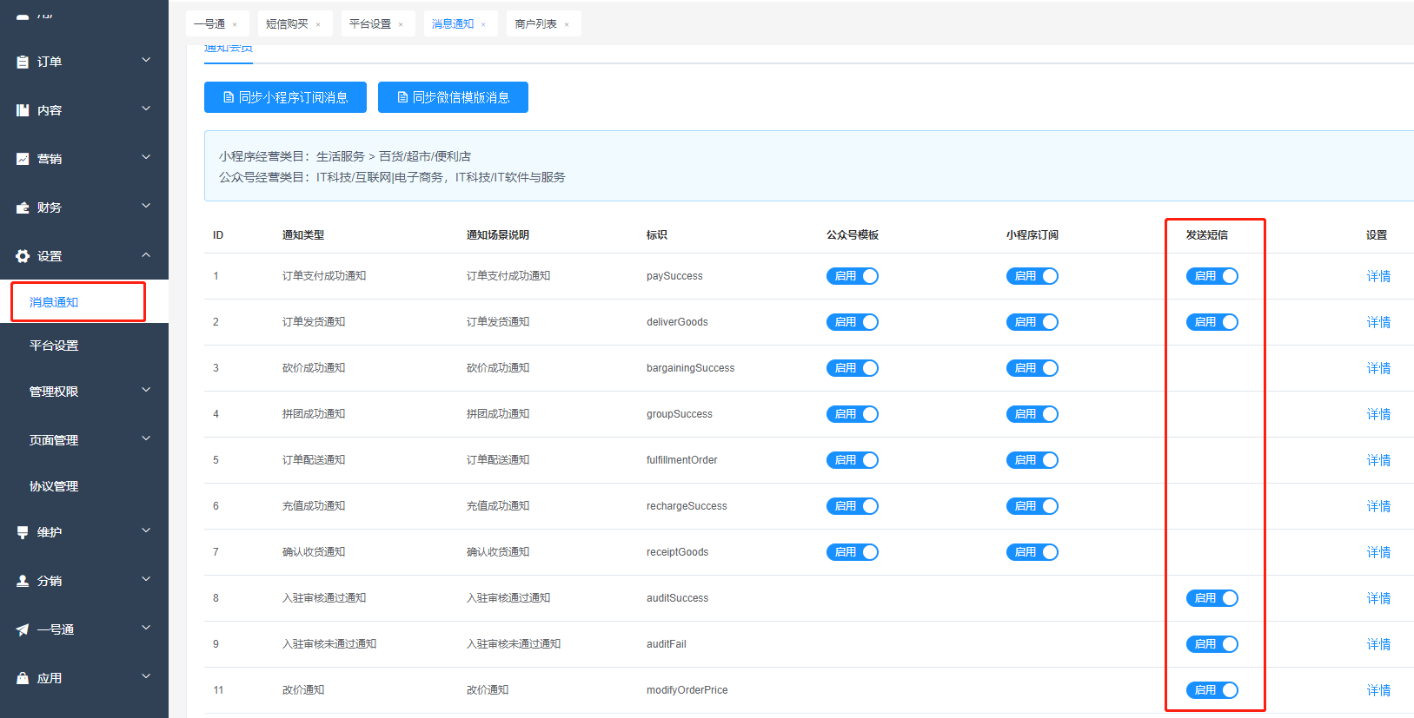
Task: Toggle 公众号模板 switch for fulfillmentOrder
Action: [853, 460]
